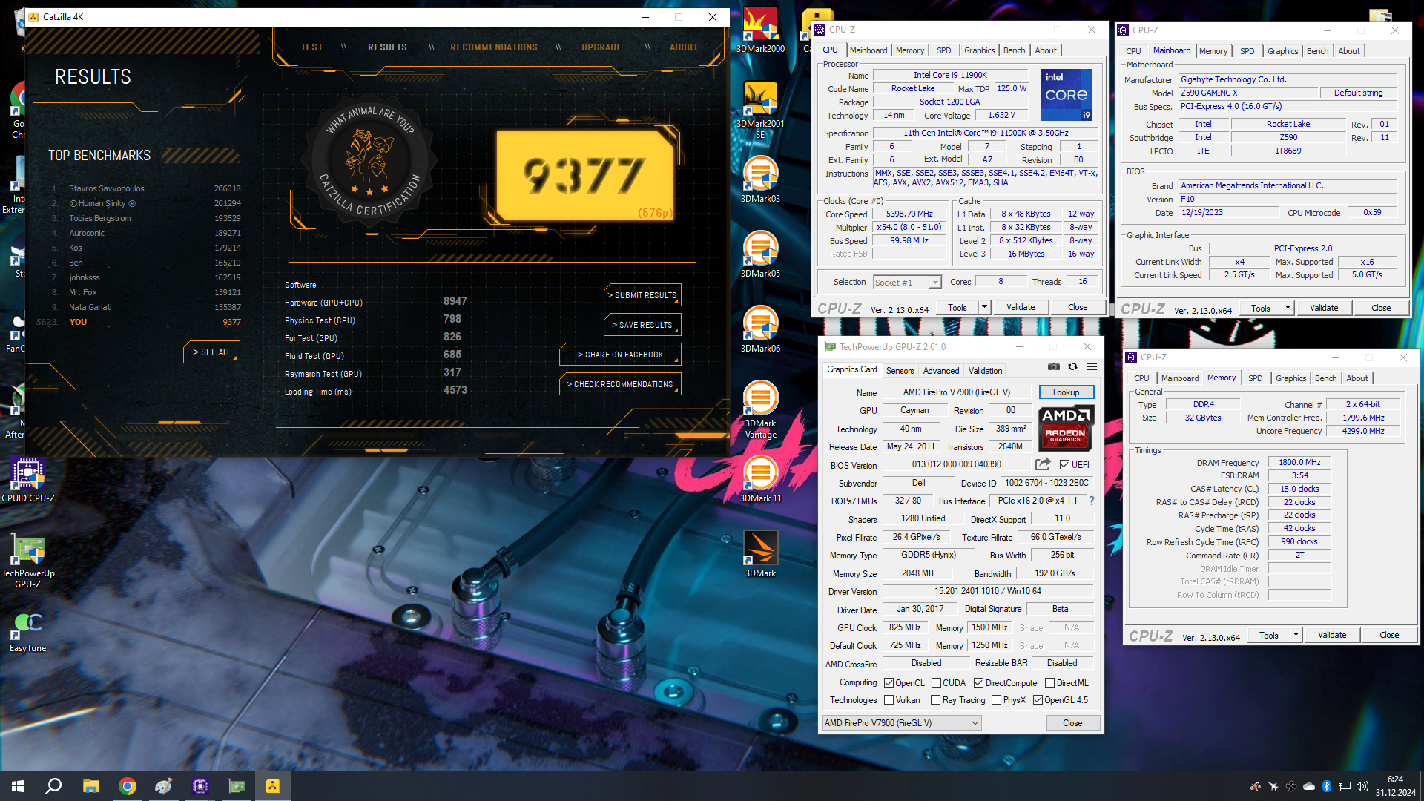The height and width of the screenshot is (801, 1424).
Task: Select the 3DMark06 desktop icon
Action: [x=760, y=329]
